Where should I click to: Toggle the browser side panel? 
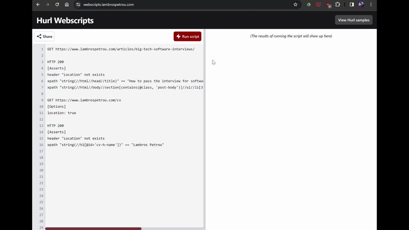[352, 4]
